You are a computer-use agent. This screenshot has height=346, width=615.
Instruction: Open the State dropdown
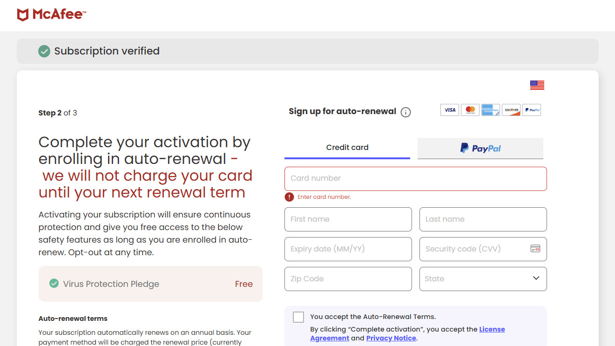[483, 279]
